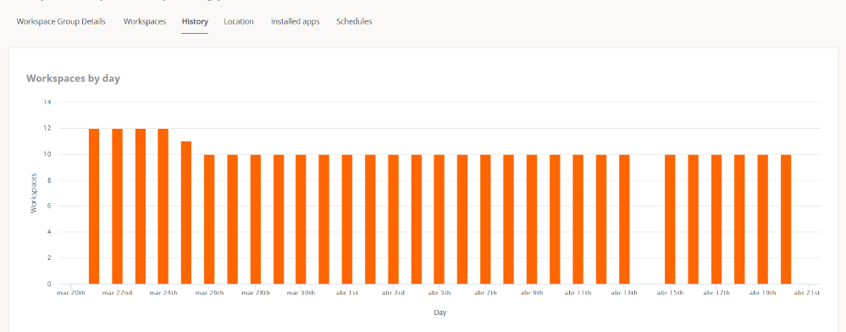Click the '10' y-axis value
Image resolution: width=846 pixels, height=332 pixels.
pos(47,154)
